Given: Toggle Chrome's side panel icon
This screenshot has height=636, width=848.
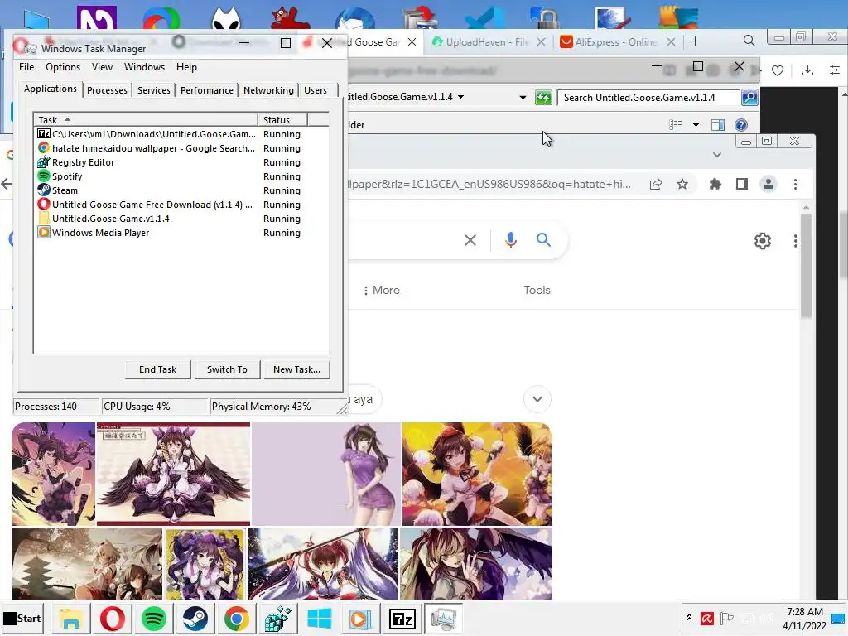Looking at the screenshot, I should (x=742, y=185).
